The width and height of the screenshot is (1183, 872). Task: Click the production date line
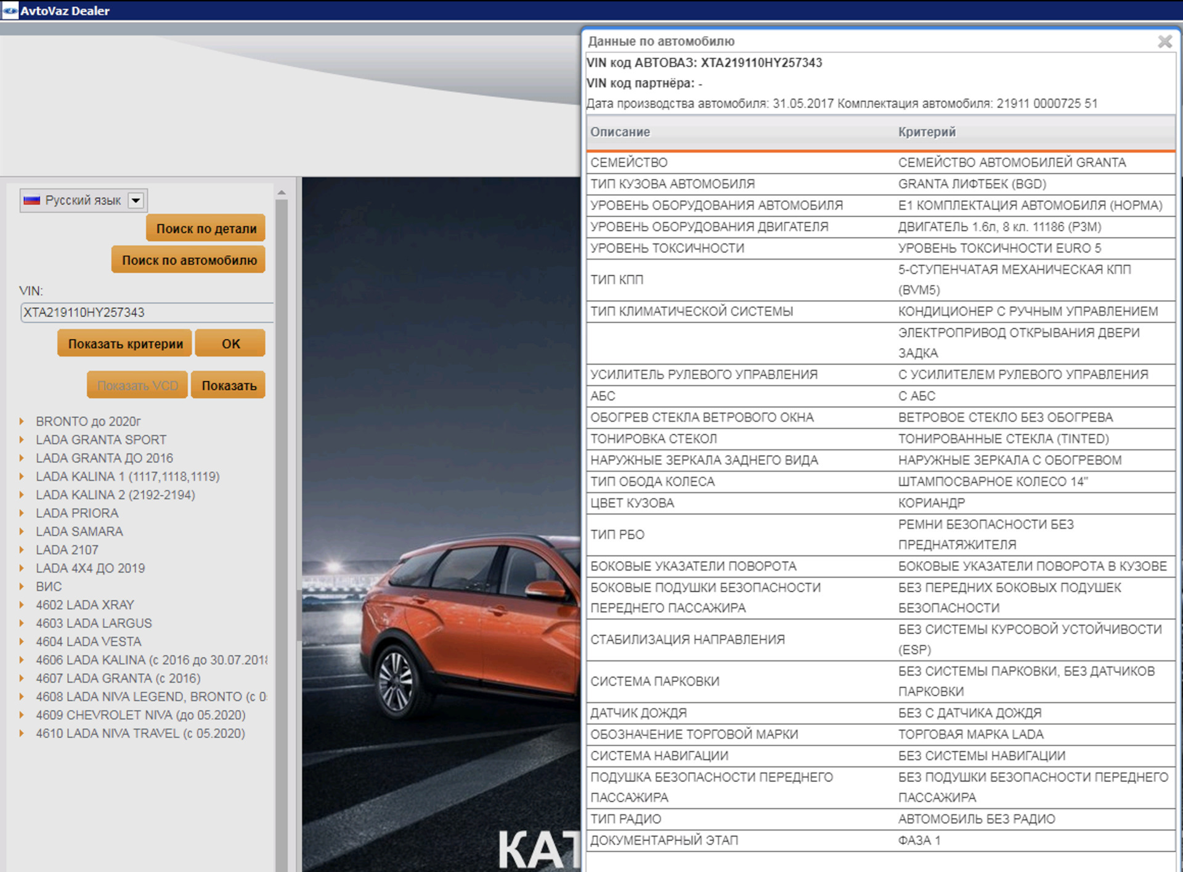point(842,103)
